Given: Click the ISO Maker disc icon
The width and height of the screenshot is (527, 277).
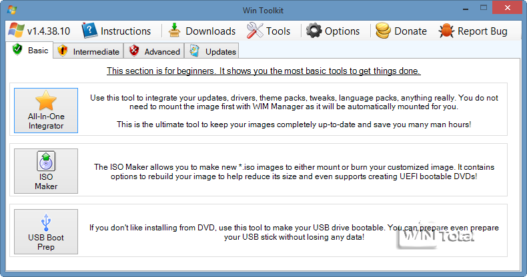Looking at the screenshot, I should [x=46, y=161].
